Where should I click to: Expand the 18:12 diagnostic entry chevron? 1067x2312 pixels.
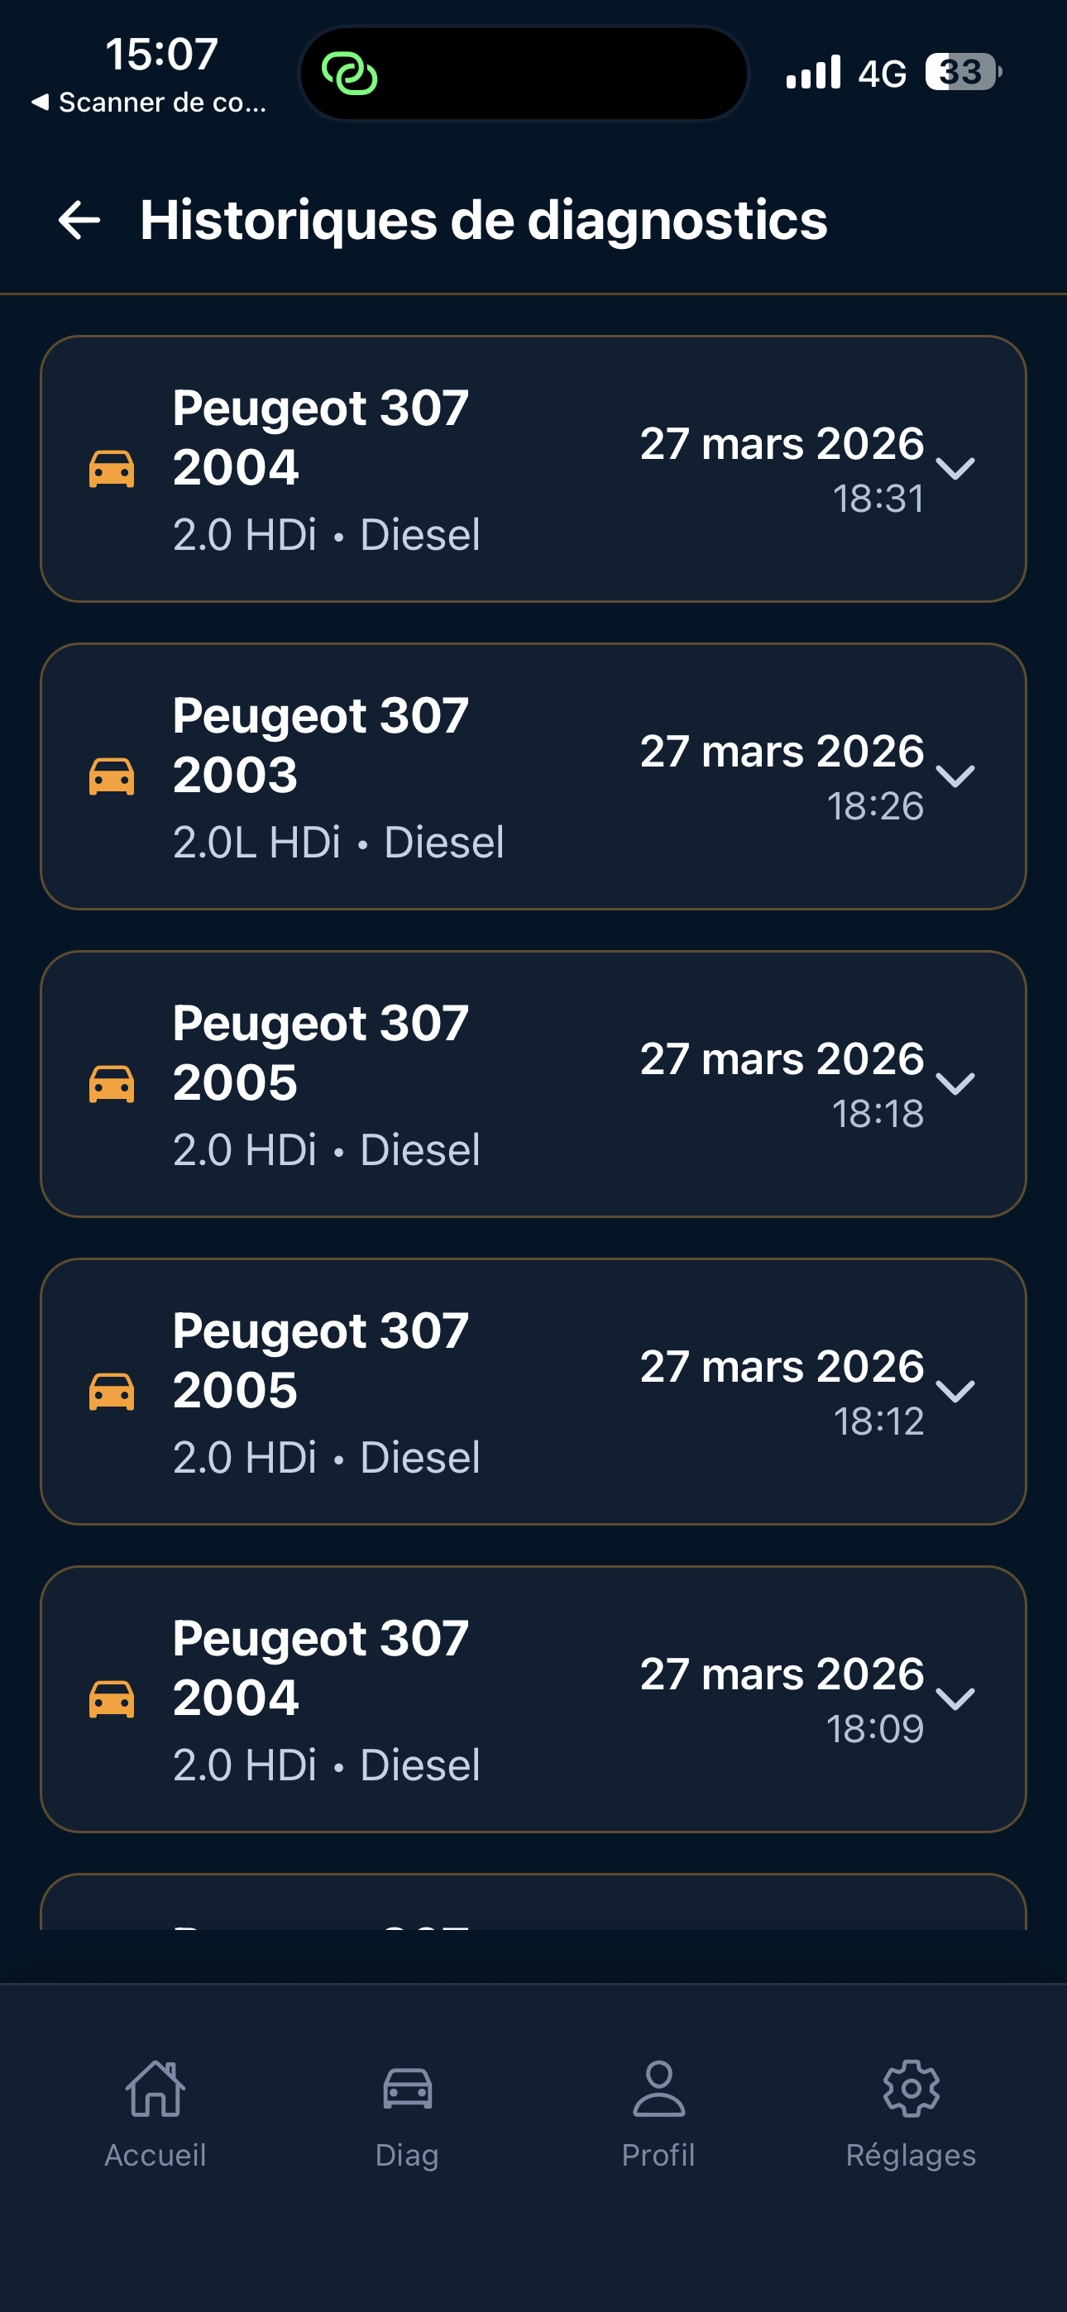pos(955,1391)
